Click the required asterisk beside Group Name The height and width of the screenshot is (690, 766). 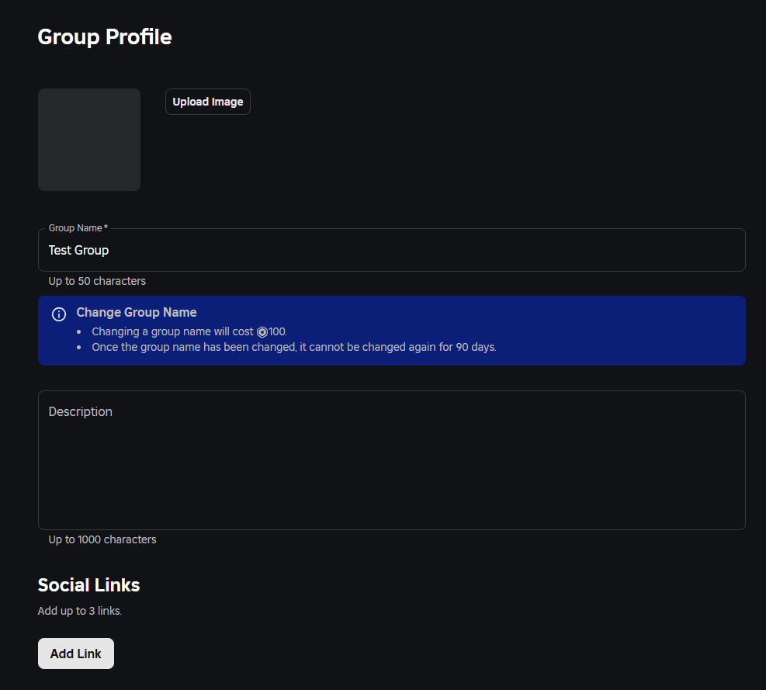pyautogui.click(x=106, y=227)
